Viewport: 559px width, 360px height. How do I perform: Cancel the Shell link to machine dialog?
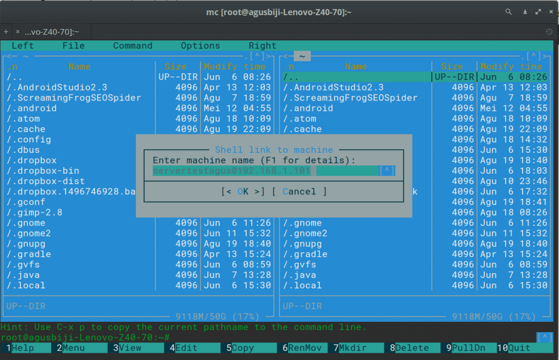pos(300,191)
